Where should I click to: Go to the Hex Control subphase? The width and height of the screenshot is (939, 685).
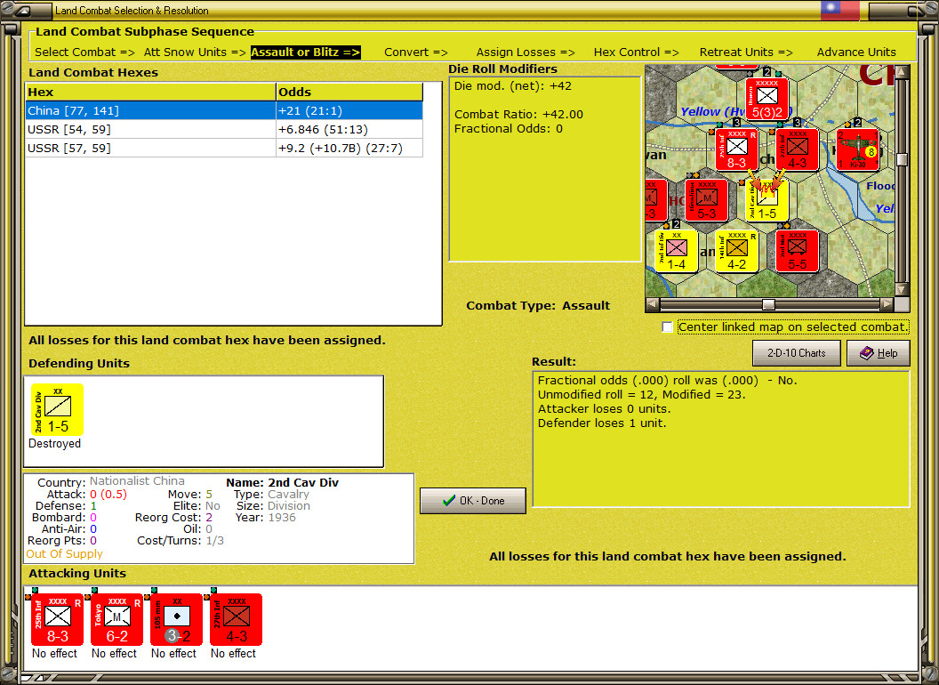[x=636, y=52]
